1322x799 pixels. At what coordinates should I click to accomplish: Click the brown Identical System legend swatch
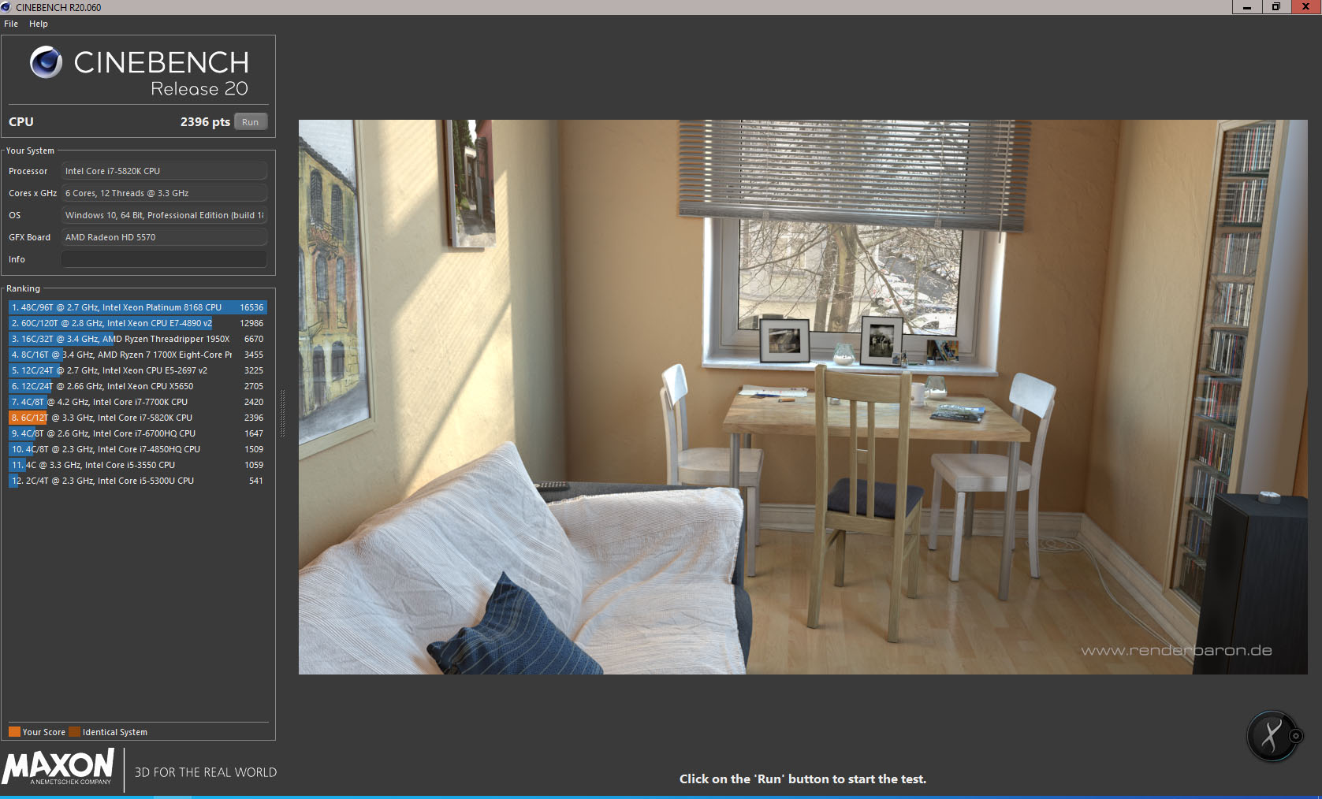[74, 732]
